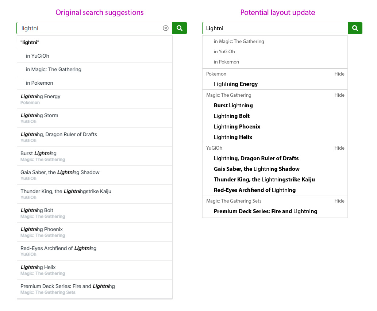Click the green search button beside "lightni" in the original layout

click(x=180, y=28)
